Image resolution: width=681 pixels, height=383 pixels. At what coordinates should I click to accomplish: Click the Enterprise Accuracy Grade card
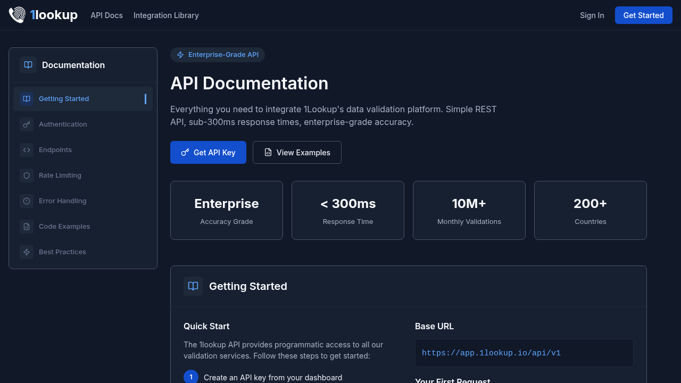(227, 211)
